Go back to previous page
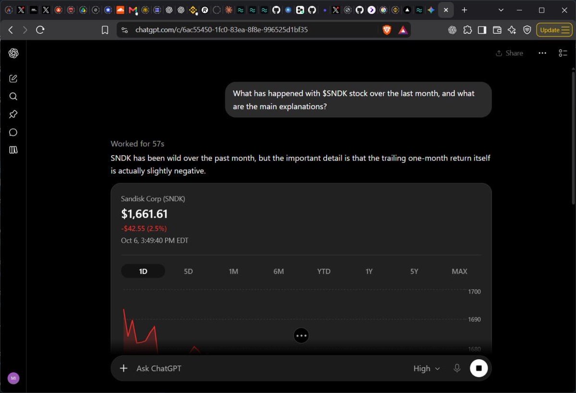This screenshot has height=393, width=576. pos(11,30)
